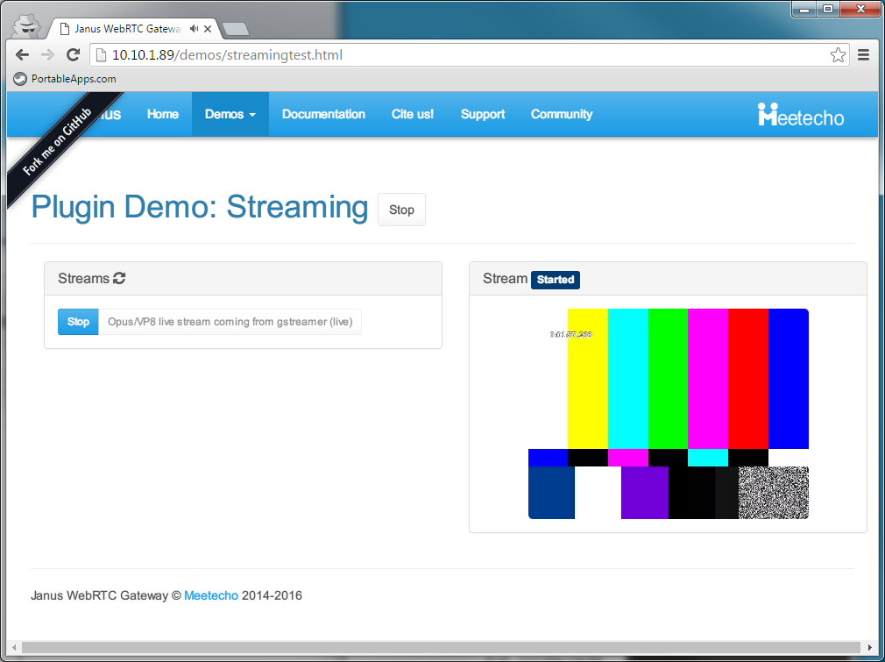Click the horizontal scrollbar at the bottom

[442, 647]
